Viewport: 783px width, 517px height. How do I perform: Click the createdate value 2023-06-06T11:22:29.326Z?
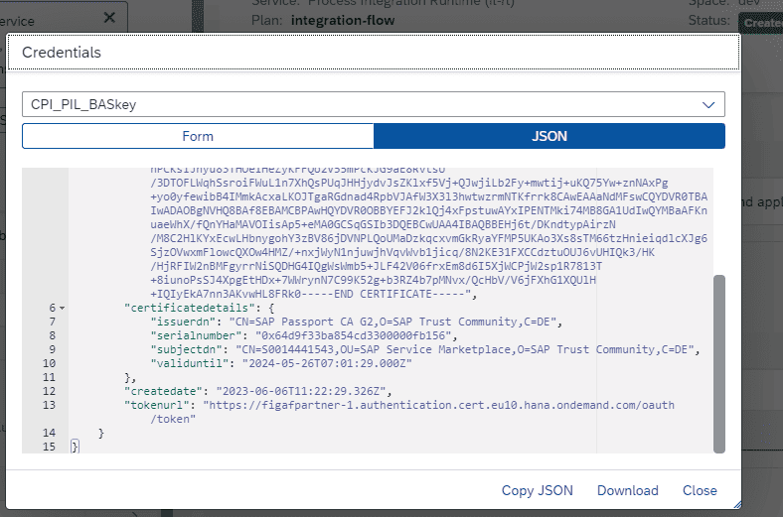tap(301, 391)
